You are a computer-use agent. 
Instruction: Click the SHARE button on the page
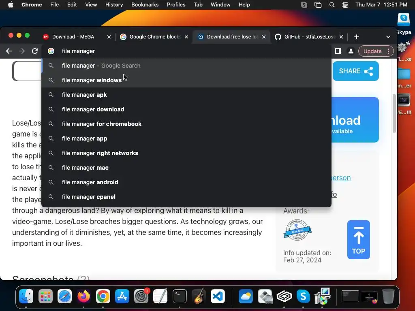pyautogui.click(x=355, y=71)
